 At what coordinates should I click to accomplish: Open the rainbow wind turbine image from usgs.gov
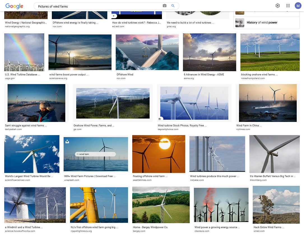click(x=24, y=52)
